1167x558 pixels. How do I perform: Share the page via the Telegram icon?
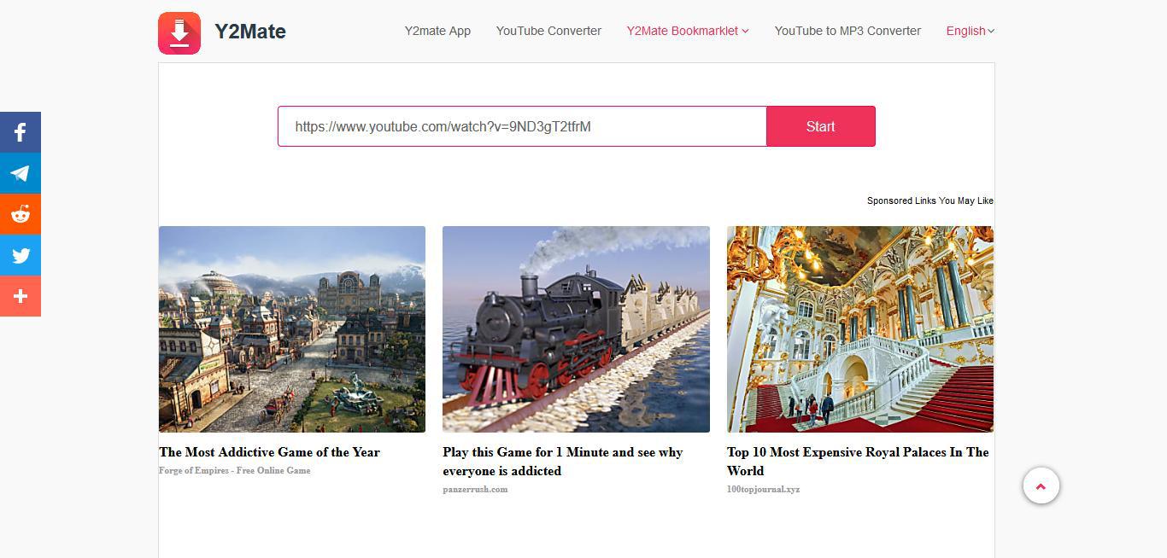pyautogui.click(x=21, y=173)
